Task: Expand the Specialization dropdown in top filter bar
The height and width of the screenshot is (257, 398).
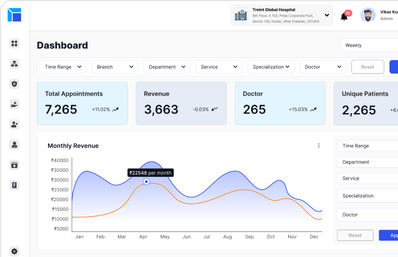Action: pos(270,67)
